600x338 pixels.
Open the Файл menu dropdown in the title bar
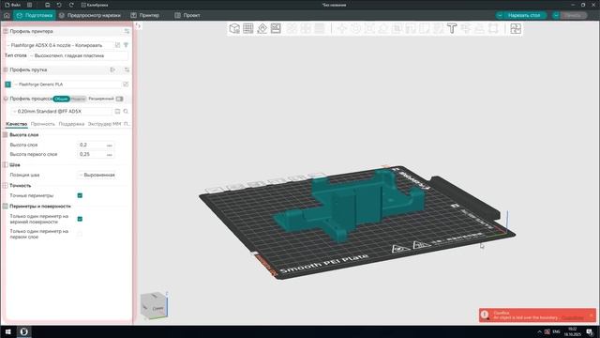[12, 5]
